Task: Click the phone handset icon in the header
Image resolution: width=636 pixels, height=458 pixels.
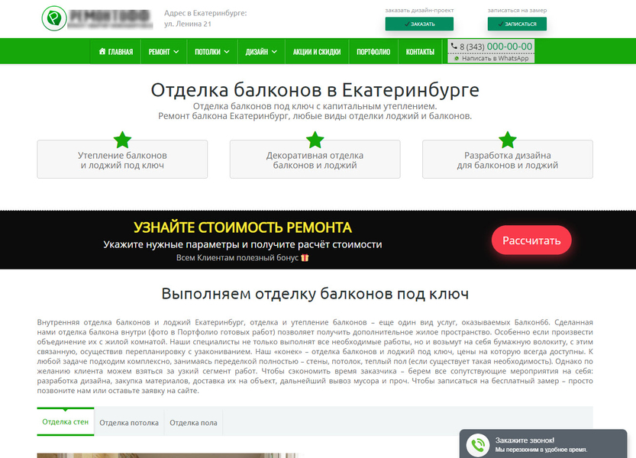Action: click(x=454, y=47)
